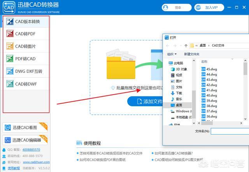
Task: Click 桌面 in the dialog address path
Action: [203, 46]
